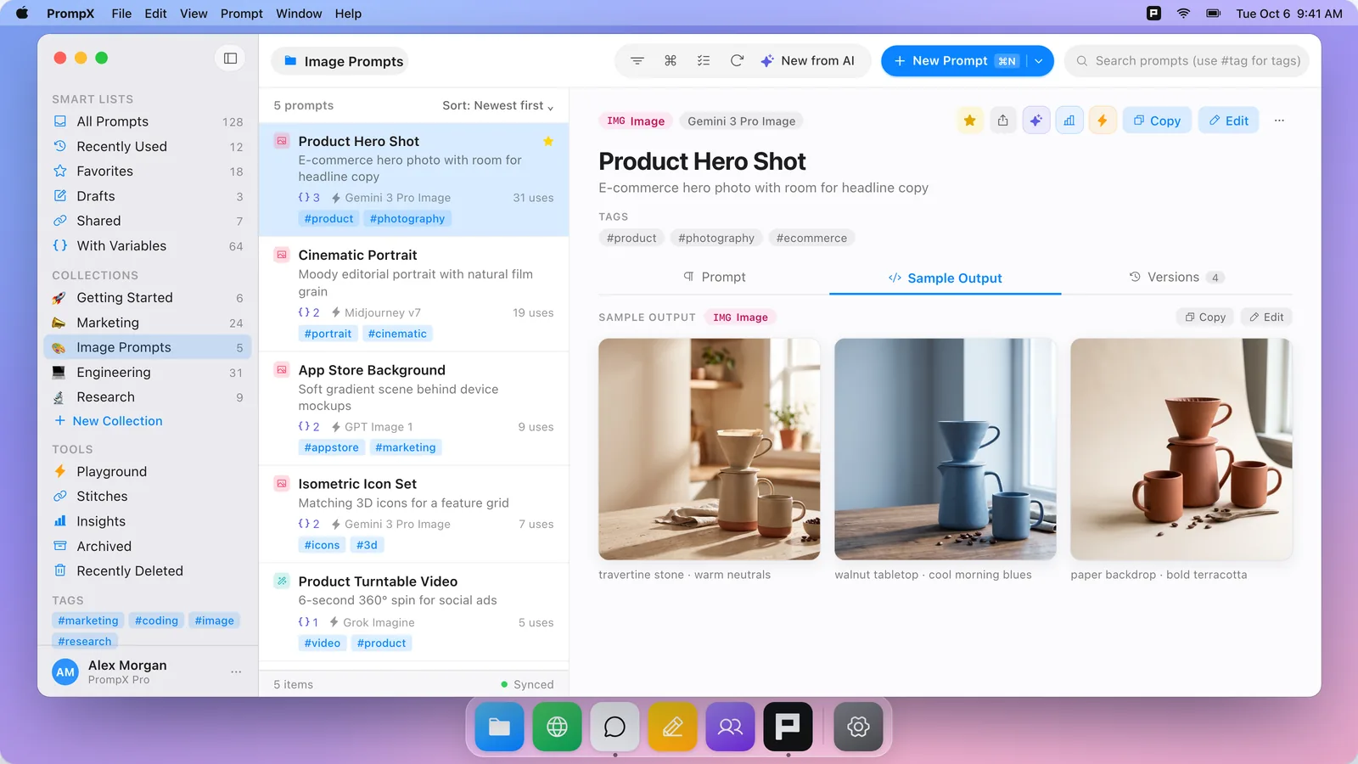
Task: Expand the New Prompt dropdown arrow
Action: pos(1039,61)
